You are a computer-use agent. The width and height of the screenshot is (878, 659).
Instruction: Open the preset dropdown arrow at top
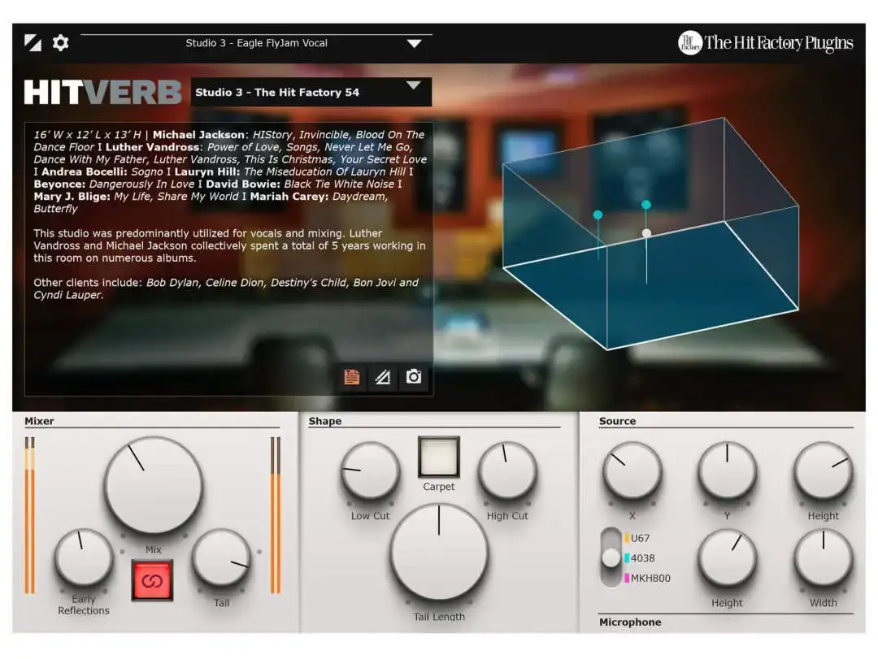pyautogui.click(x=415, y=44)
